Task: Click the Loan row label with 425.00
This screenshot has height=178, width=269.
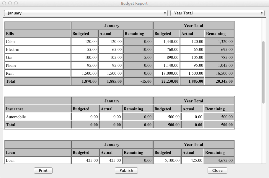Action: click(38, 160)
